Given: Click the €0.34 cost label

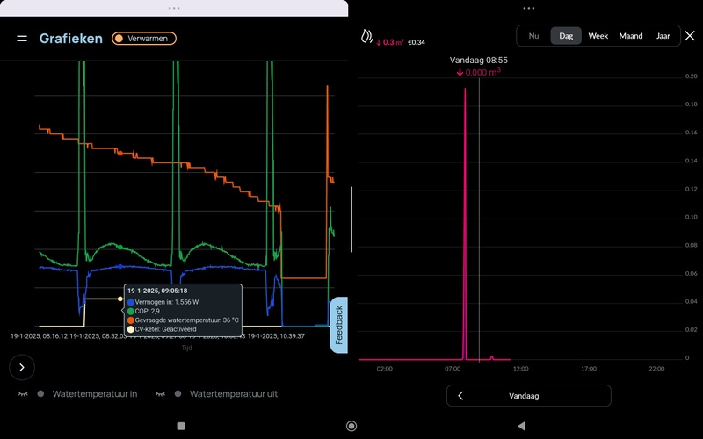Looking at the screenshot, I should tap(417, 42).
